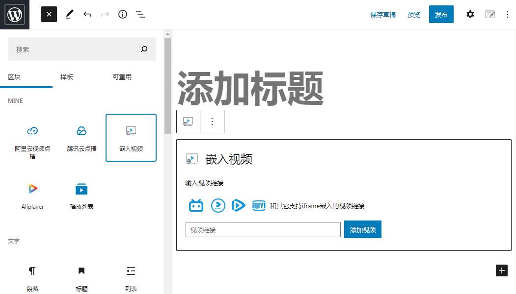
Task: Click the Bilibili video platform icon
Action: [x=196, y=206]
